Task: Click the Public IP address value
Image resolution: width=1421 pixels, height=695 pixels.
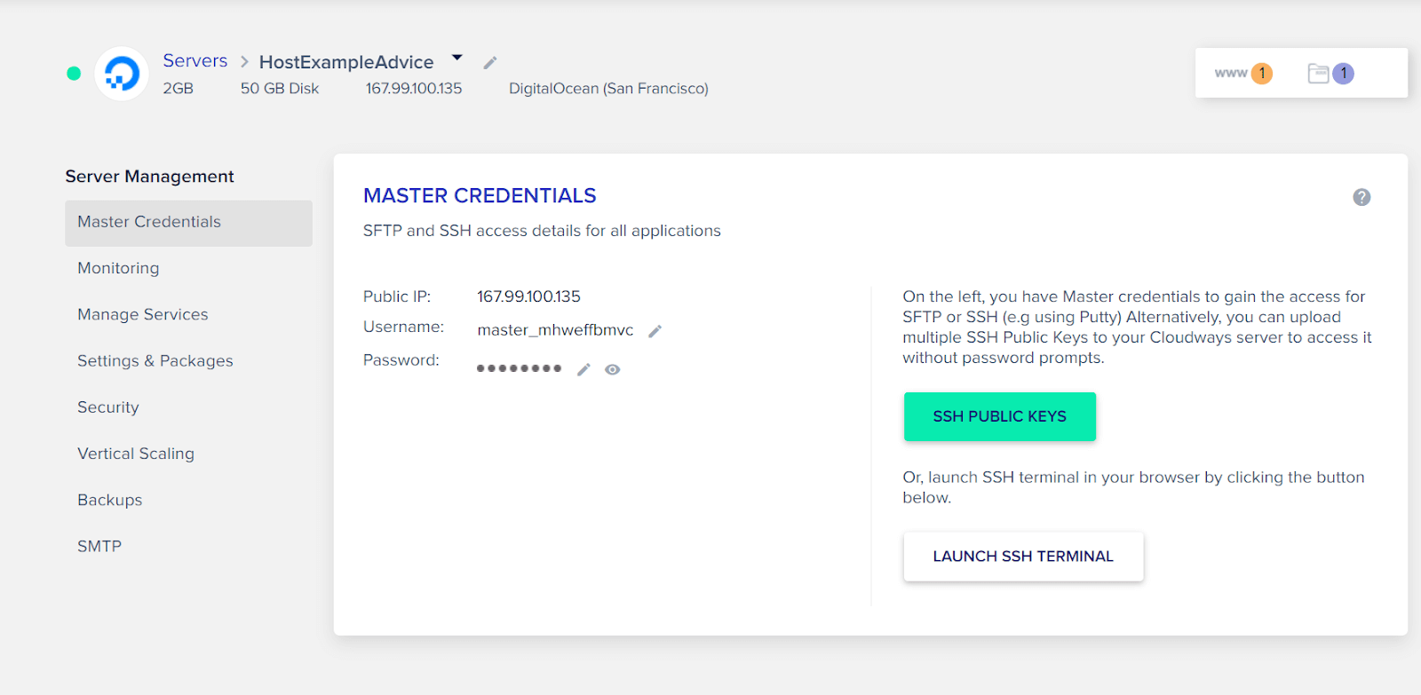Action: (528, 296)
